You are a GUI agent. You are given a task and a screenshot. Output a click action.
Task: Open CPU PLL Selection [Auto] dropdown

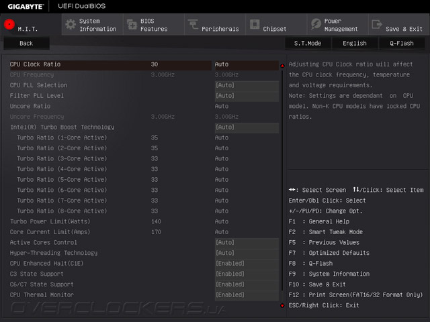point(247,85)
